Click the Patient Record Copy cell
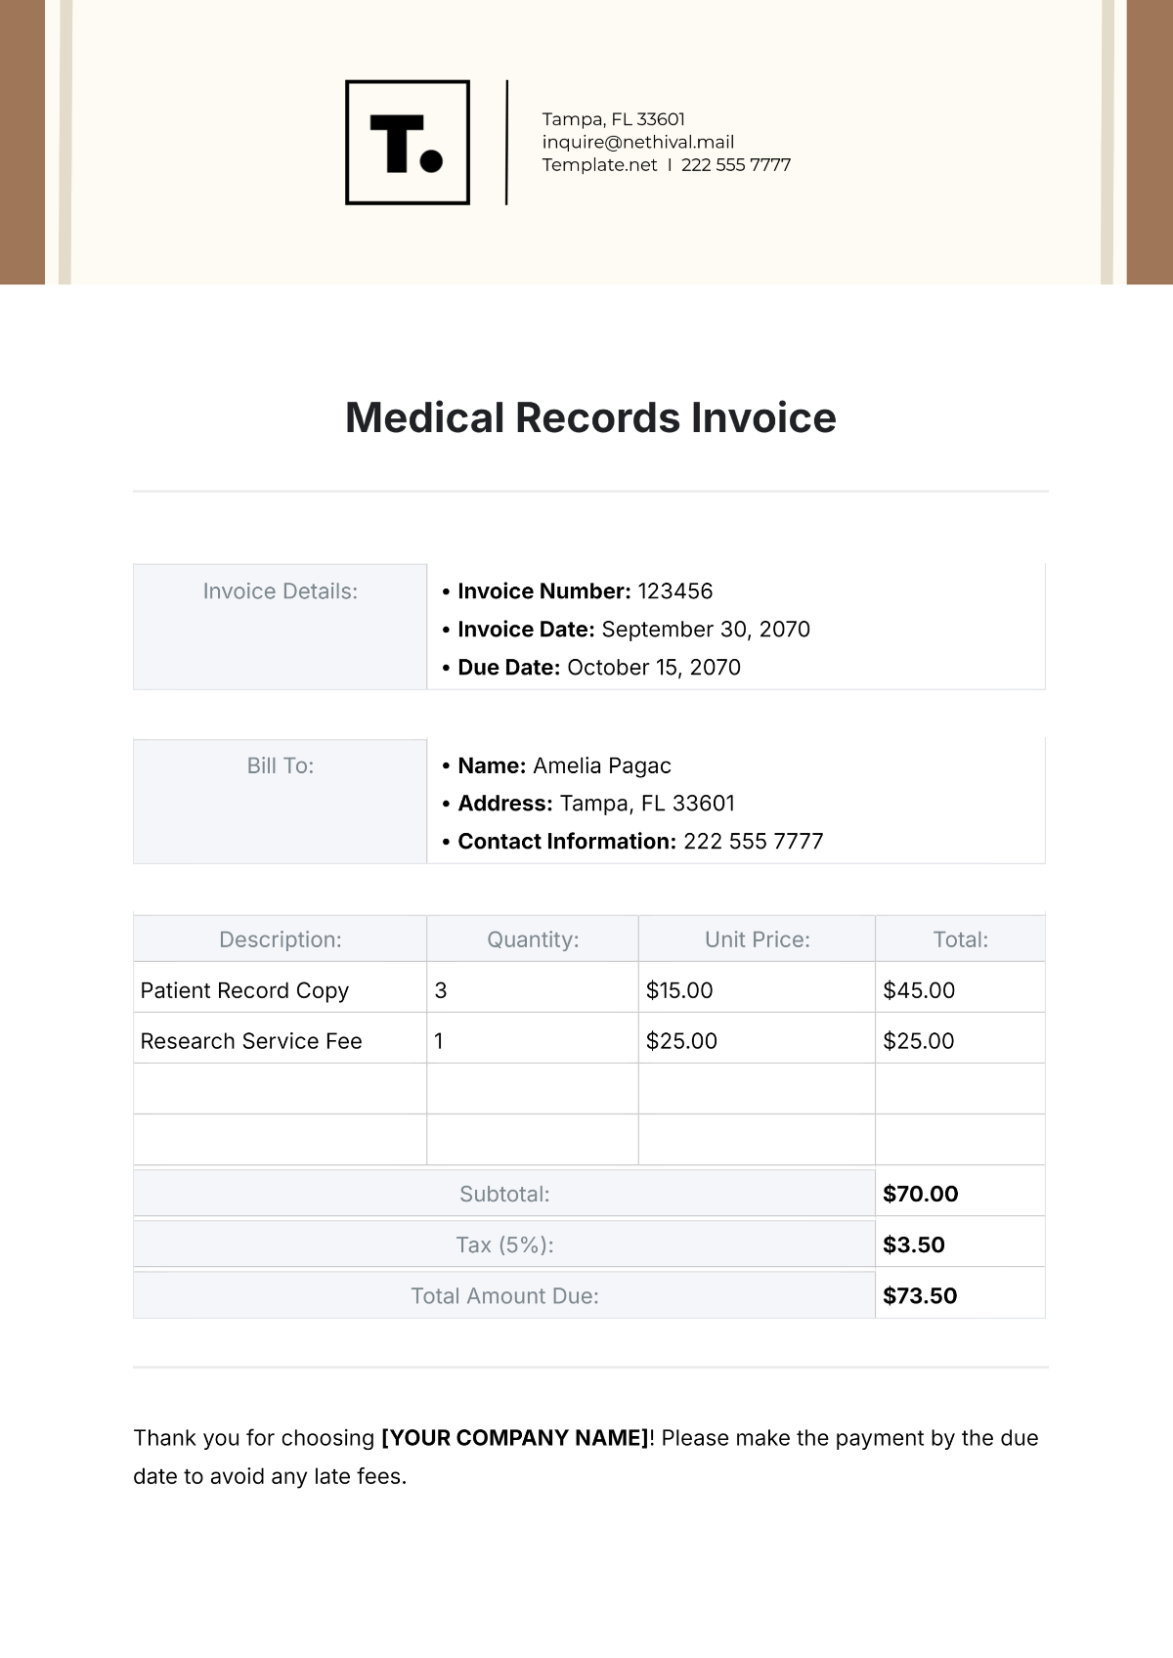1173x1658 pixels. tap(244, 990)
